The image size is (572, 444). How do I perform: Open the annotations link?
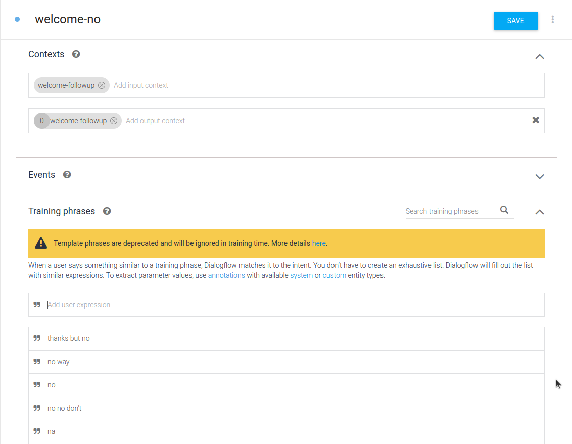226,275
